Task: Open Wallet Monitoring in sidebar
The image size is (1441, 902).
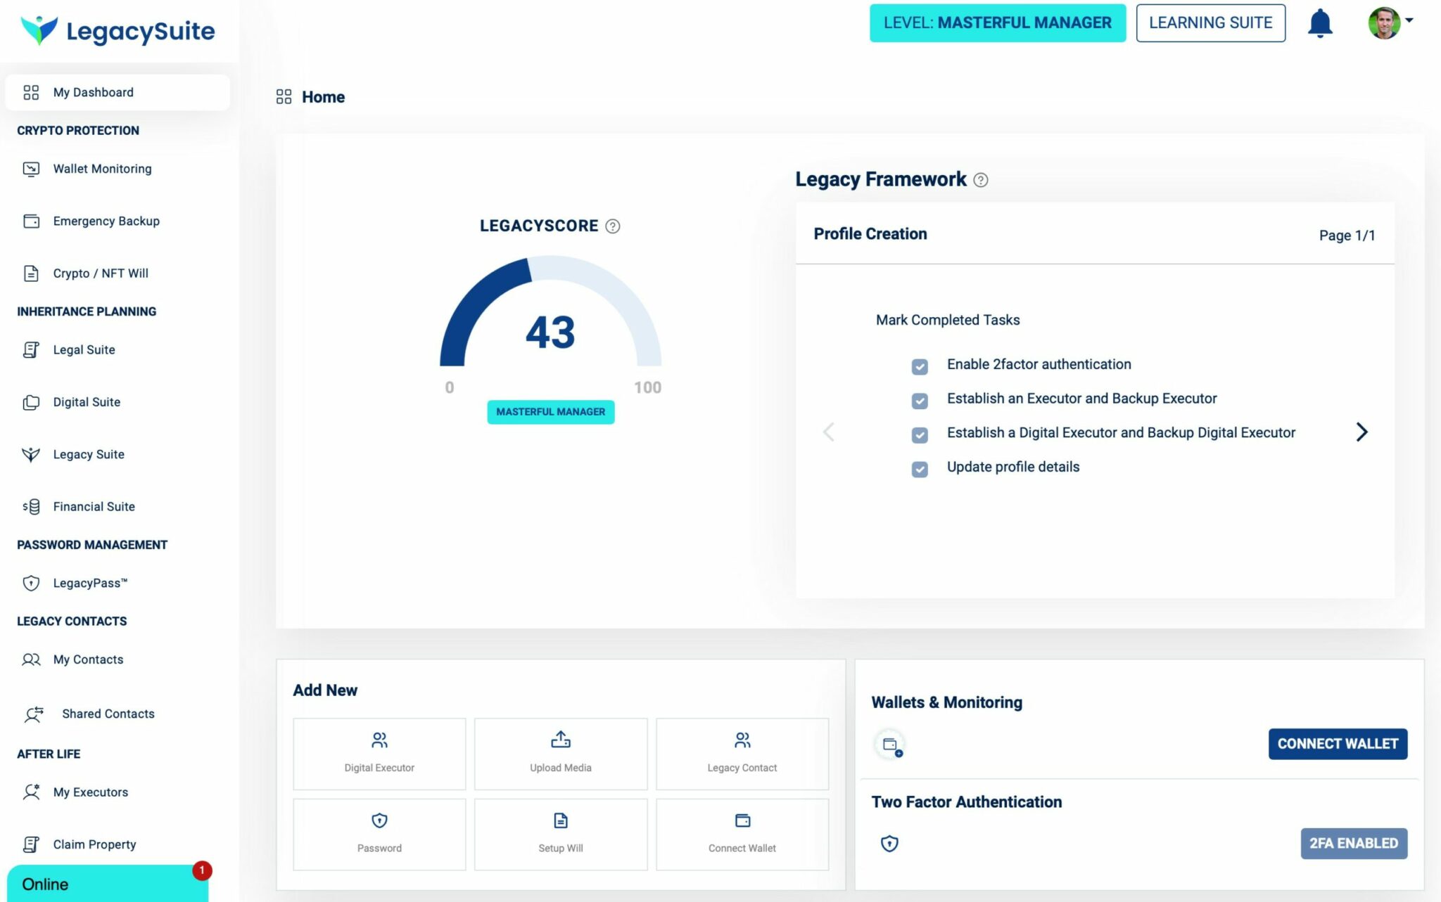Action: click(x=102, y=169)
